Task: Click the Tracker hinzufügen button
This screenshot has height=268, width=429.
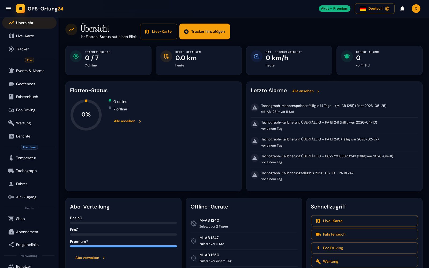Action: [205, 31]
